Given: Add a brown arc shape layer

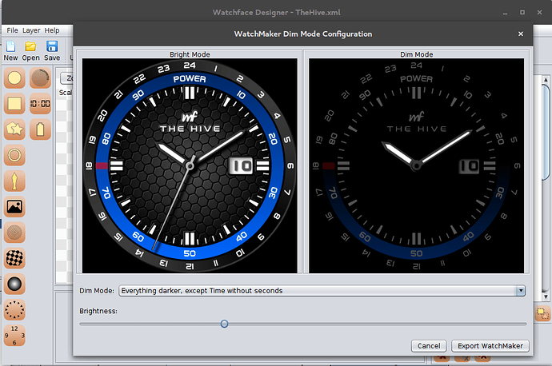Looking at the screenshot, I should (x=40, y=78).
